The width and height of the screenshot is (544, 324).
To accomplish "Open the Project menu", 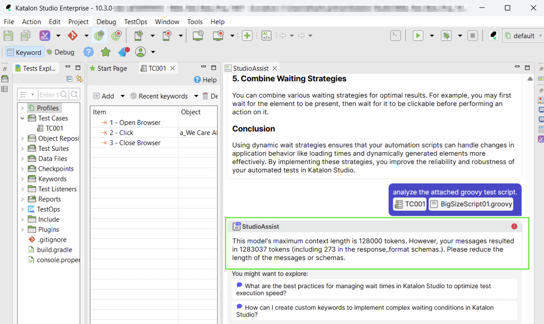I will click(x=78, y=22).
